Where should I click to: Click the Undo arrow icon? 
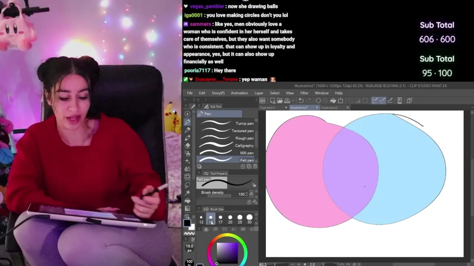tap(301, 100)
